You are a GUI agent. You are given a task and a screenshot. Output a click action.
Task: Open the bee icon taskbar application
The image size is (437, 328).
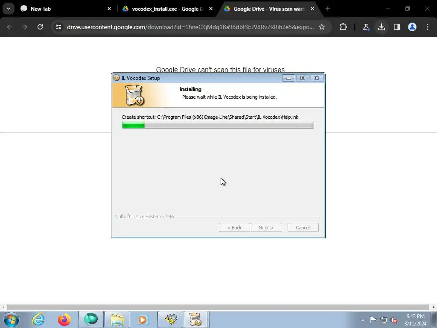[x=170, y=319]
